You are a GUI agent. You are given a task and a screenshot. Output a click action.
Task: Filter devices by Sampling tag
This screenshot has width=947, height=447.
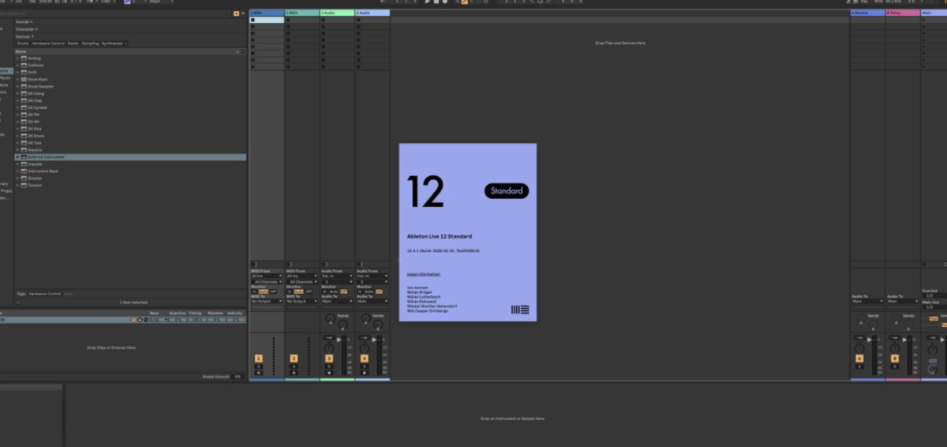90,43
